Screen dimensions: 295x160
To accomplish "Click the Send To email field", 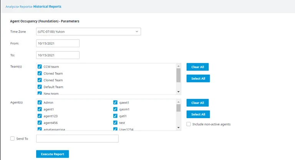I will [77, 139].
